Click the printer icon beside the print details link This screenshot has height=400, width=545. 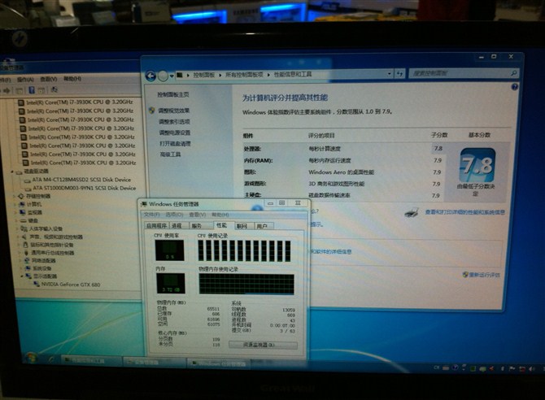coord(411,212)
